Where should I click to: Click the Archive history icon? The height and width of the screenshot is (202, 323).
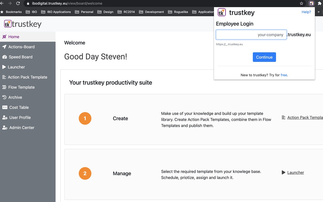4,97
